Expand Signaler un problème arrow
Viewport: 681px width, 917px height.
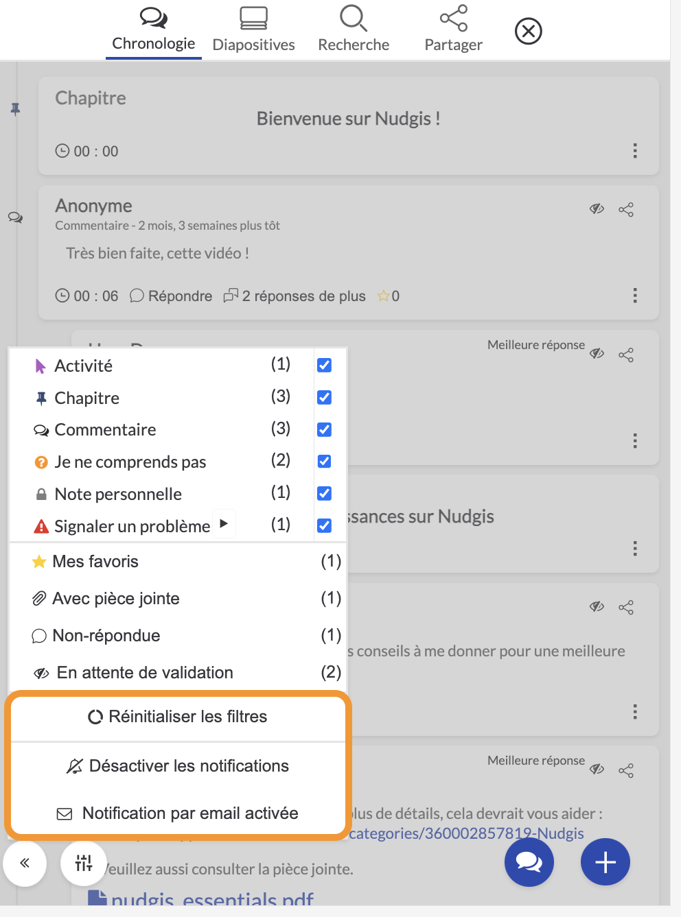coord(224,523)
